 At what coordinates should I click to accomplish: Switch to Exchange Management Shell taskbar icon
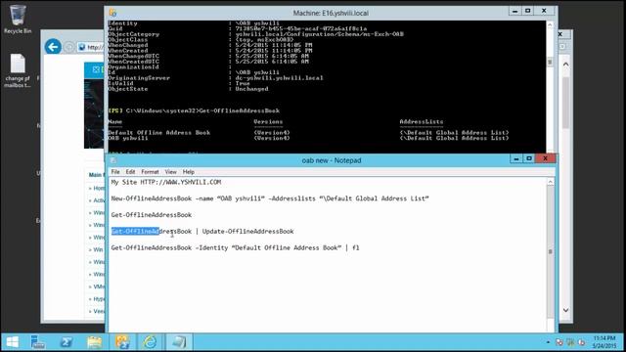tap(122, 342)
